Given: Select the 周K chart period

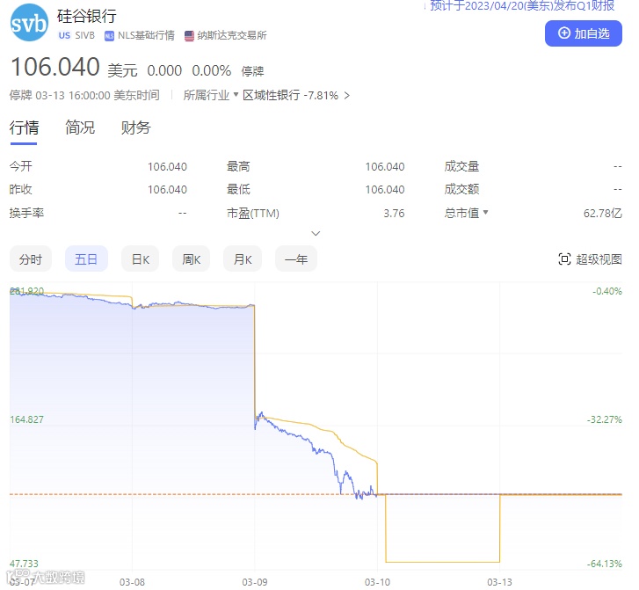Looking at the screenshot, I should coord(191,259).
